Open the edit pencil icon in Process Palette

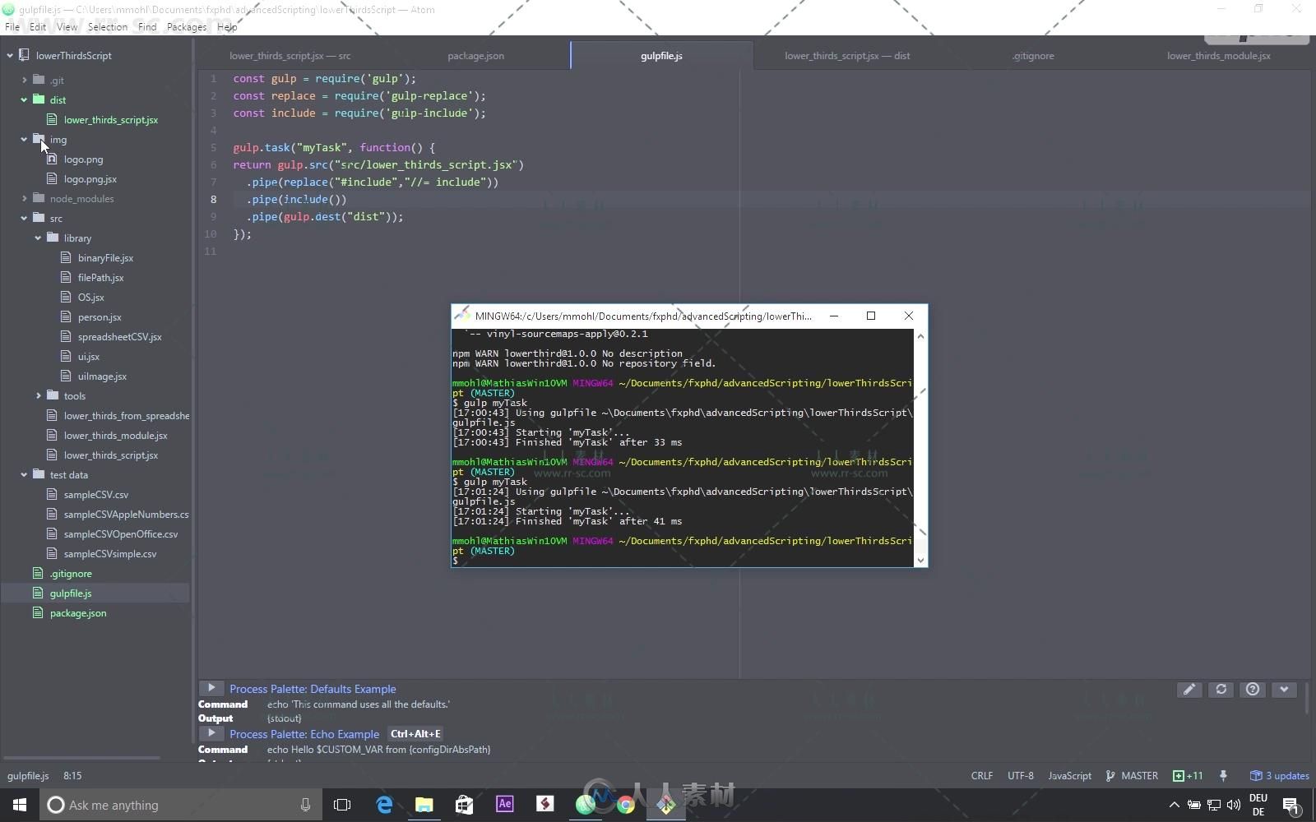click(1189, 690)
